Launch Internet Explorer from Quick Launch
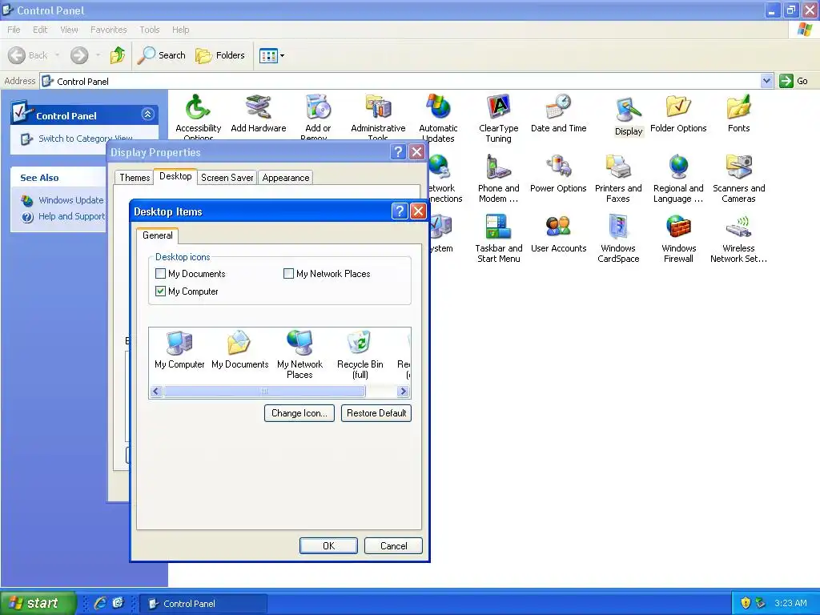This screenshot has width=820, height=615. coord(100,603)
